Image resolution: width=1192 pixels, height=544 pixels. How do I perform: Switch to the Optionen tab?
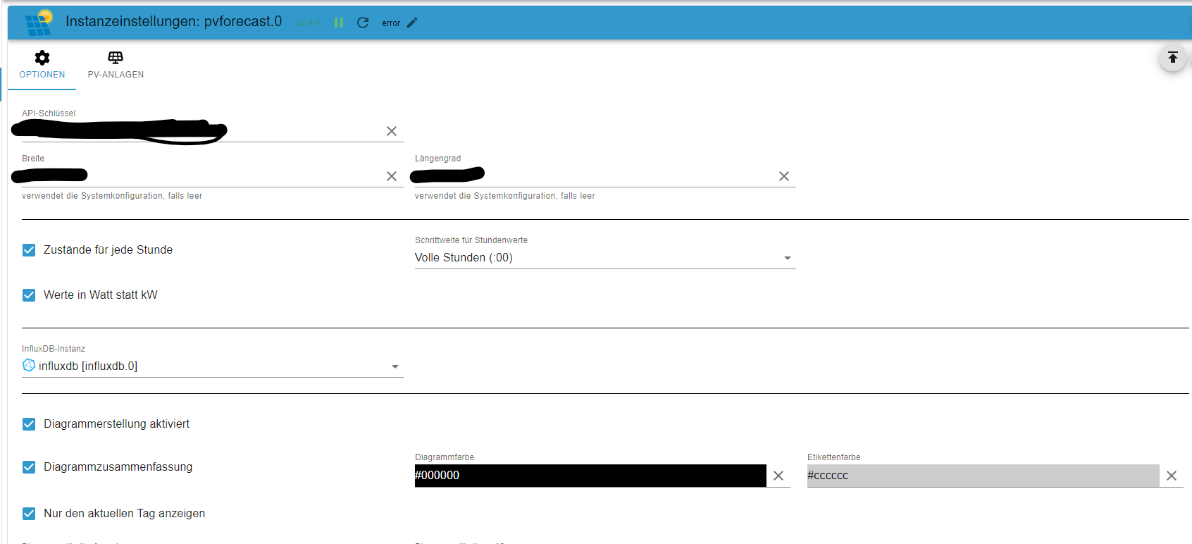42,66
